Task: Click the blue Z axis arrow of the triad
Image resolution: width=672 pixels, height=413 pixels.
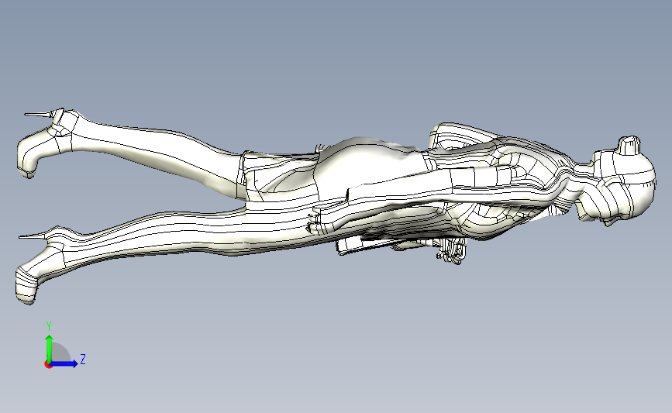Action: coord(64,363)
